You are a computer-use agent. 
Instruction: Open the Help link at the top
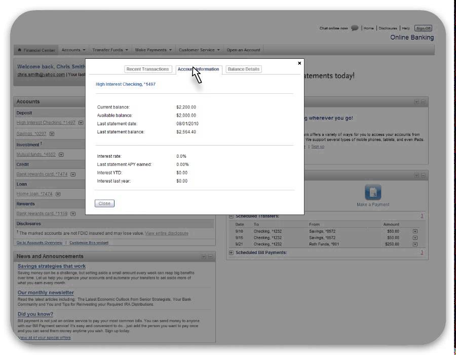(406, 28)
